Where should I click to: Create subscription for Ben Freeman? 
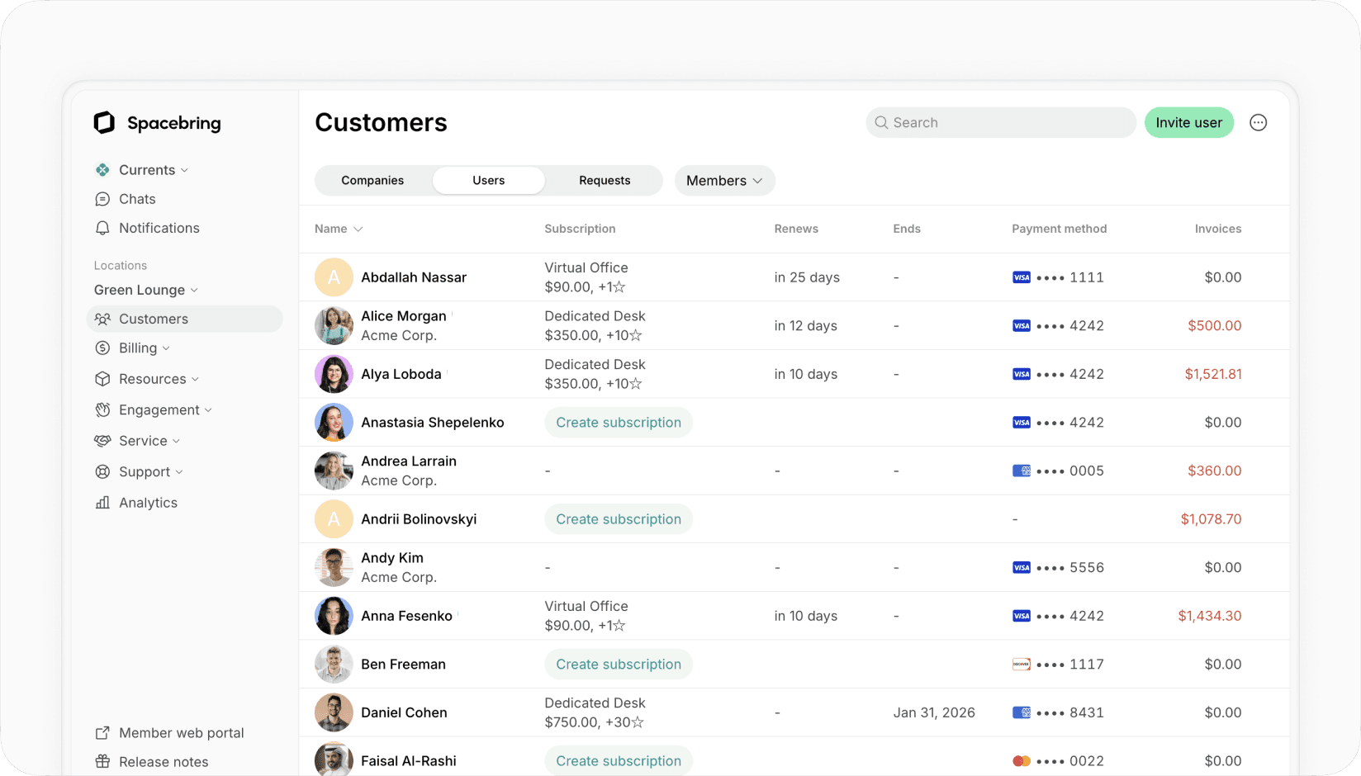pos(618,664)
